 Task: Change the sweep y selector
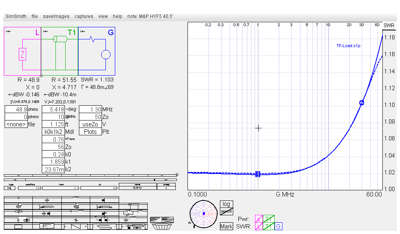click(x=166, y=188)
